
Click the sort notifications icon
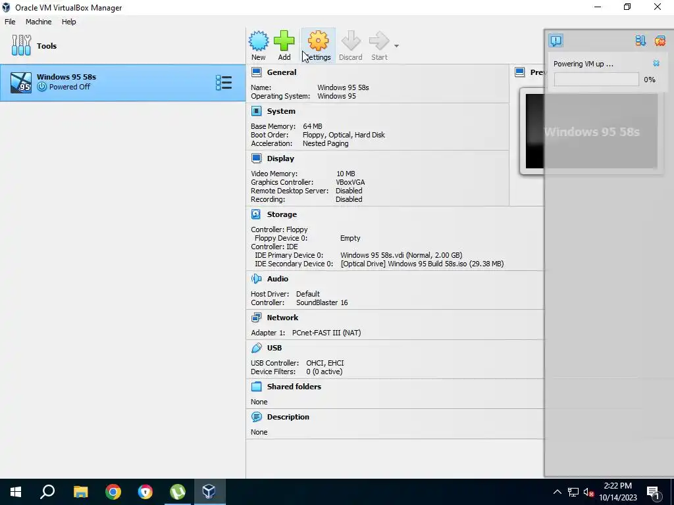point(640,41)
